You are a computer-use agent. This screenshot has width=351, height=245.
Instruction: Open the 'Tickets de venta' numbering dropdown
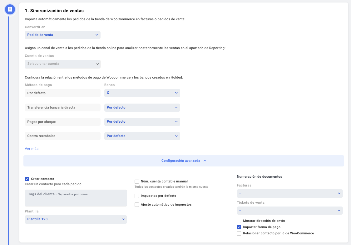click(x=289, y=211)
